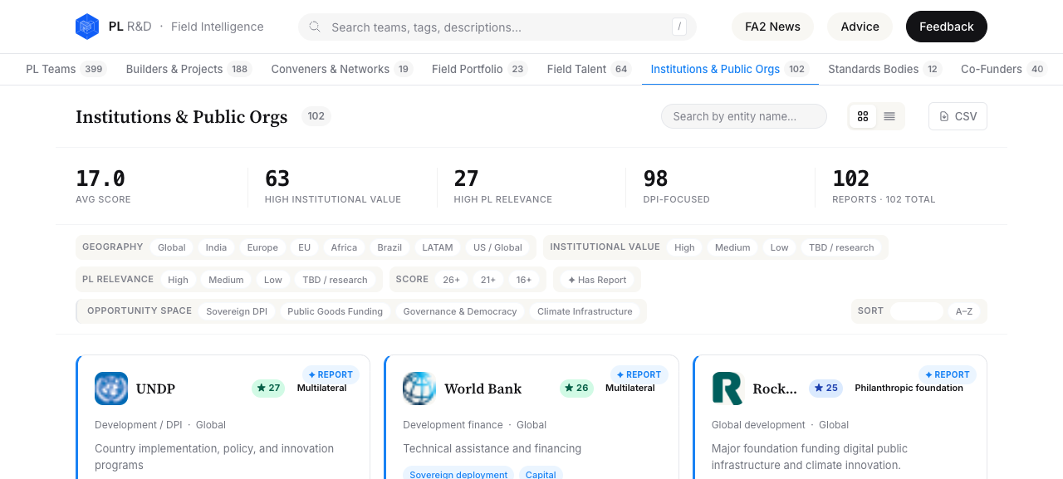Focus the entity name search box
The image size is (1063, 479).
[743, 116]
